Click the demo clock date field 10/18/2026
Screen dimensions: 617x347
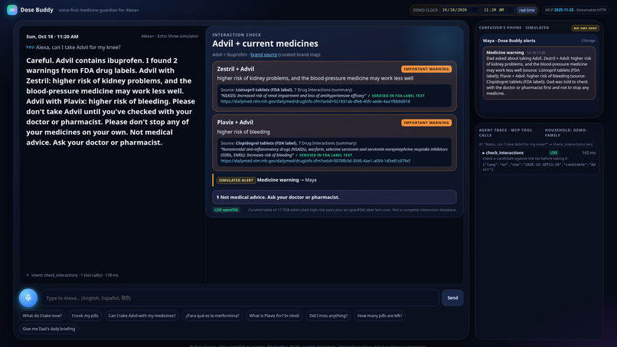[459, 10]
